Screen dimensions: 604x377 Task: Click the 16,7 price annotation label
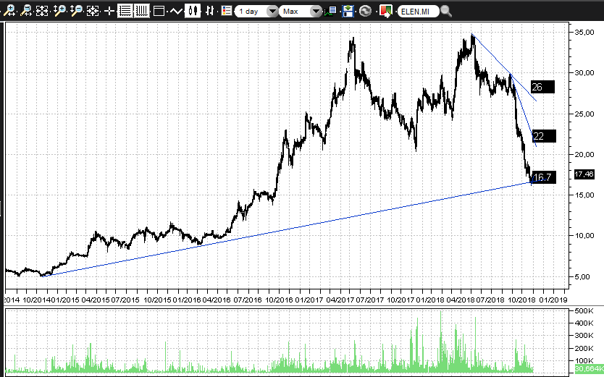click(x=543, y=177)
